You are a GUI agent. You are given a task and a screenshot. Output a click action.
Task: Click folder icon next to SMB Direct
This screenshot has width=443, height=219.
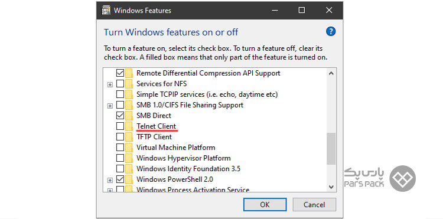129,116
